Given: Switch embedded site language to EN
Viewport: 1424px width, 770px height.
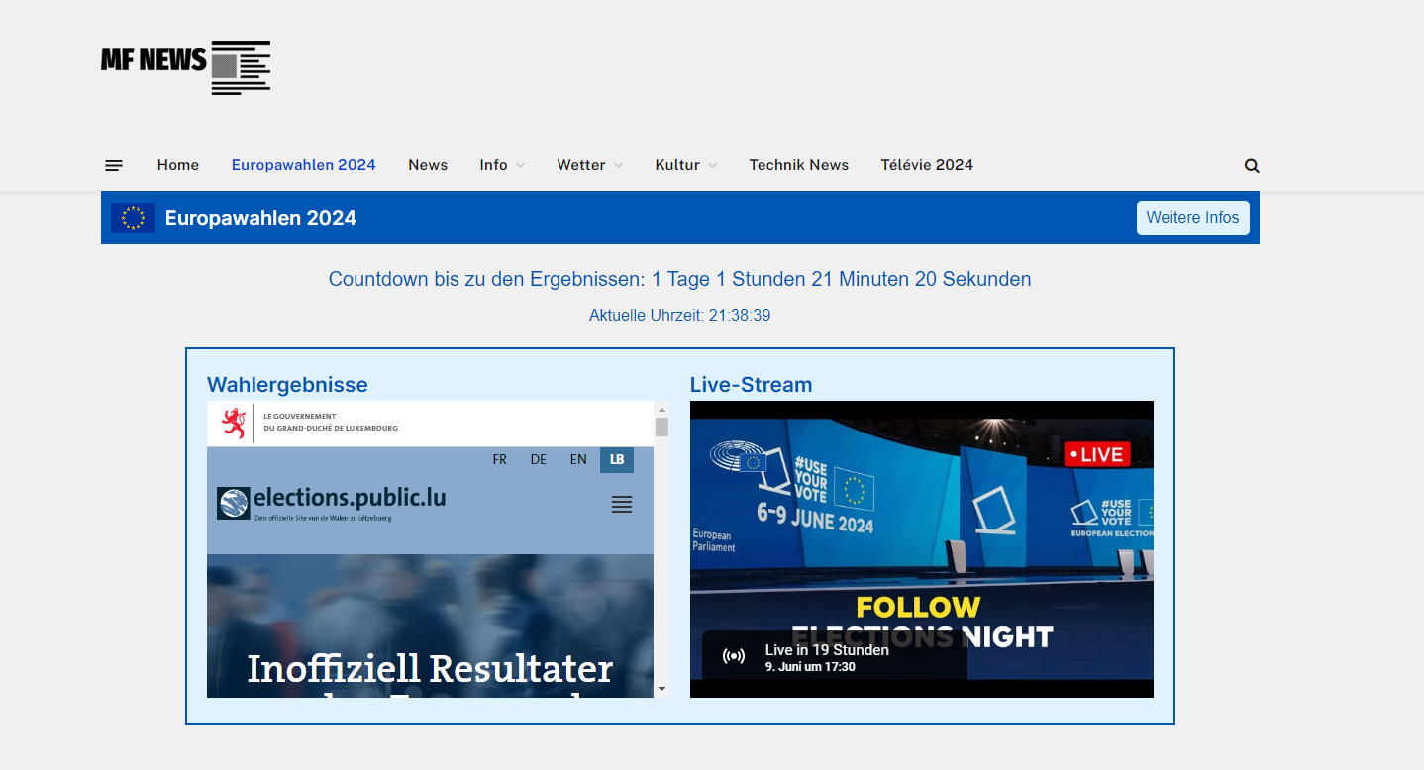Looking at the screenshot, I should pyautogui.click(x=578, y=460).
